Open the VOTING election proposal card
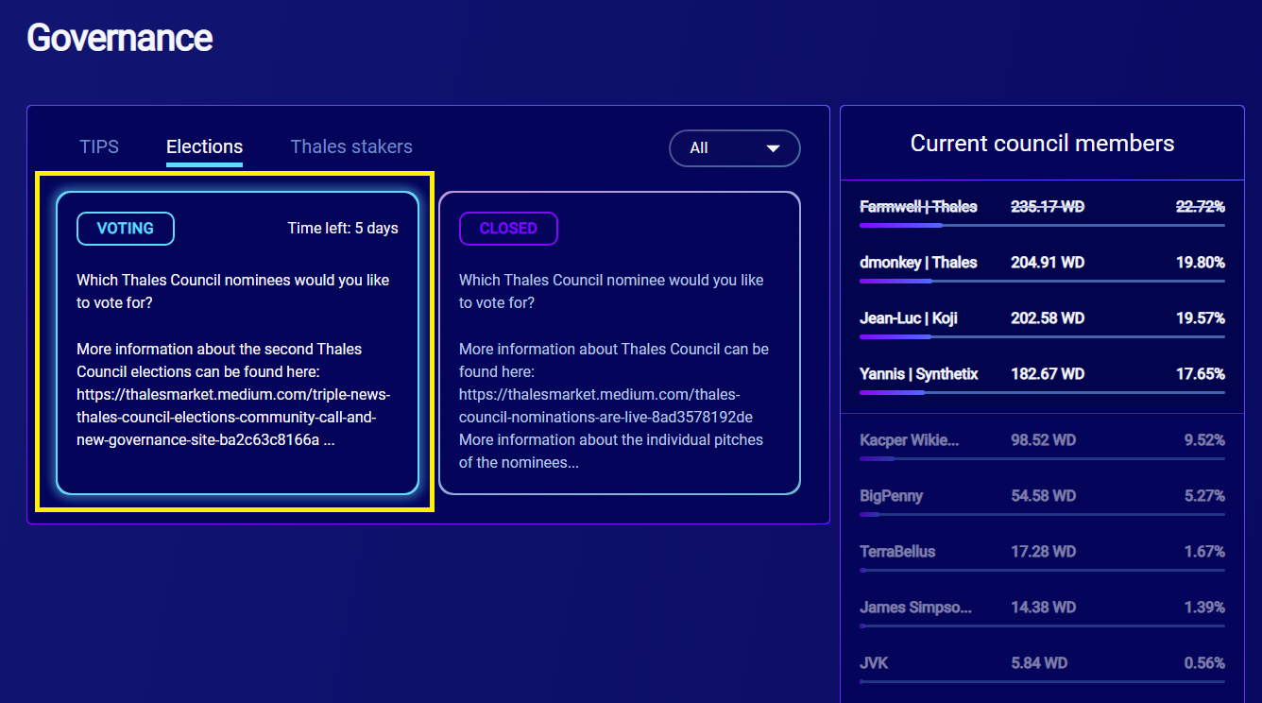Screen dimensions: 1262x703 tap(237, 343)
